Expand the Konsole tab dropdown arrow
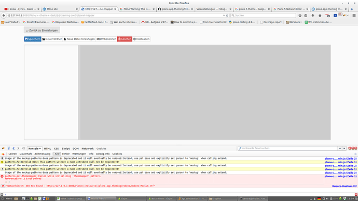 pyautogui.click(x=40, y=149)
